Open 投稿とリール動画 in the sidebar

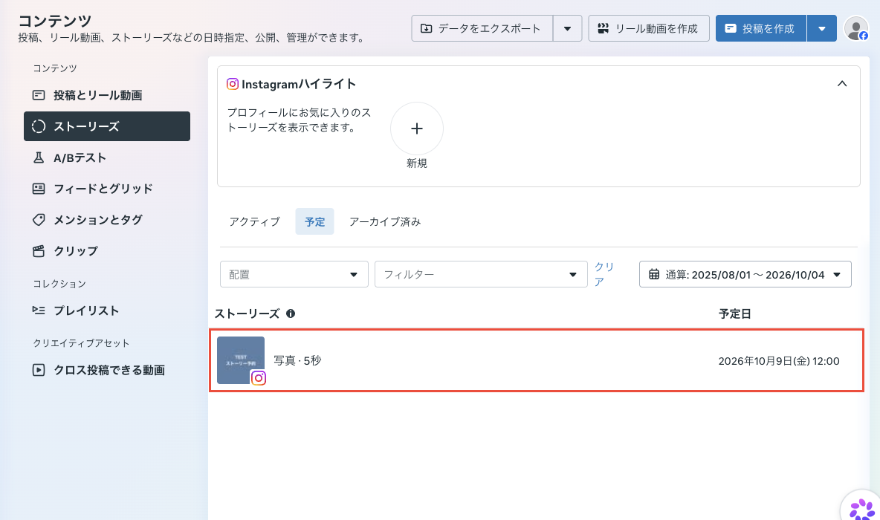(106, 95)
